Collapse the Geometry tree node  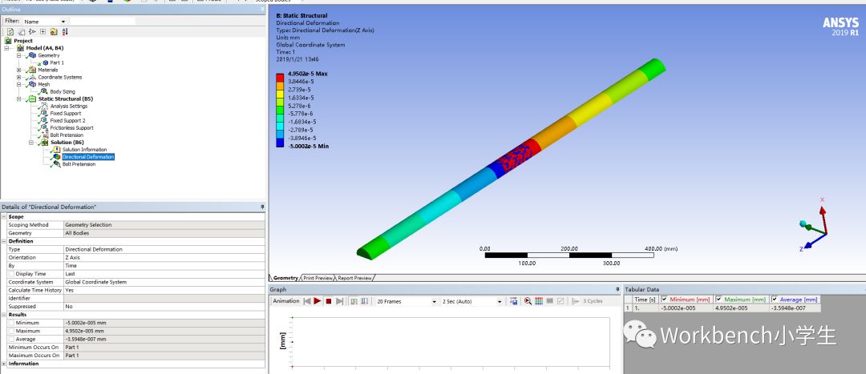tap(18, 55)
